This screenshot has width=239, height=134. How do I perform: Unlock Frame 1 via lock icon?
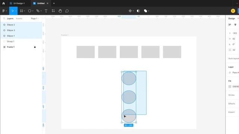tap(35, 47)
